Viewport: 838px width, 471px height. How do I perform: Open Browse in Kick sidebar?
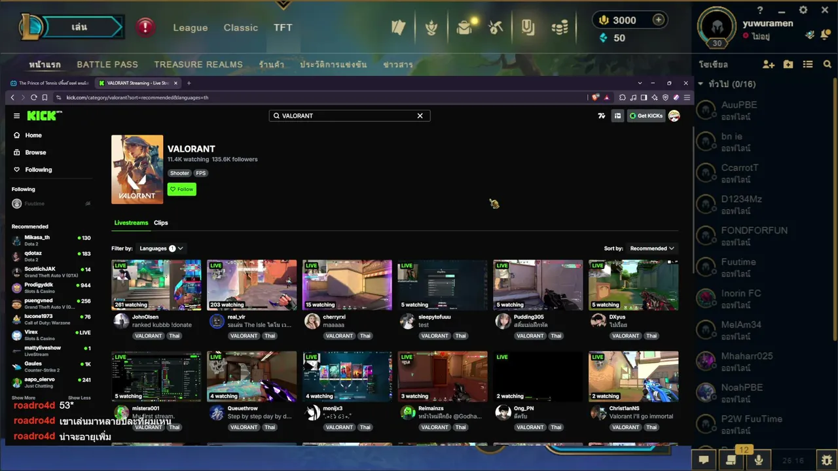tap(35, 152)
